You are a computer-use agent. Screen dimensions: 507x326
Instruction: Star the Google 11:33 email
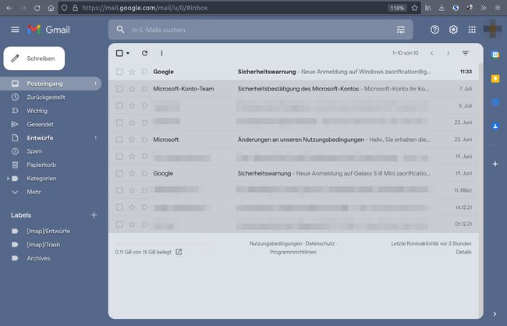(x=132, y=72)
